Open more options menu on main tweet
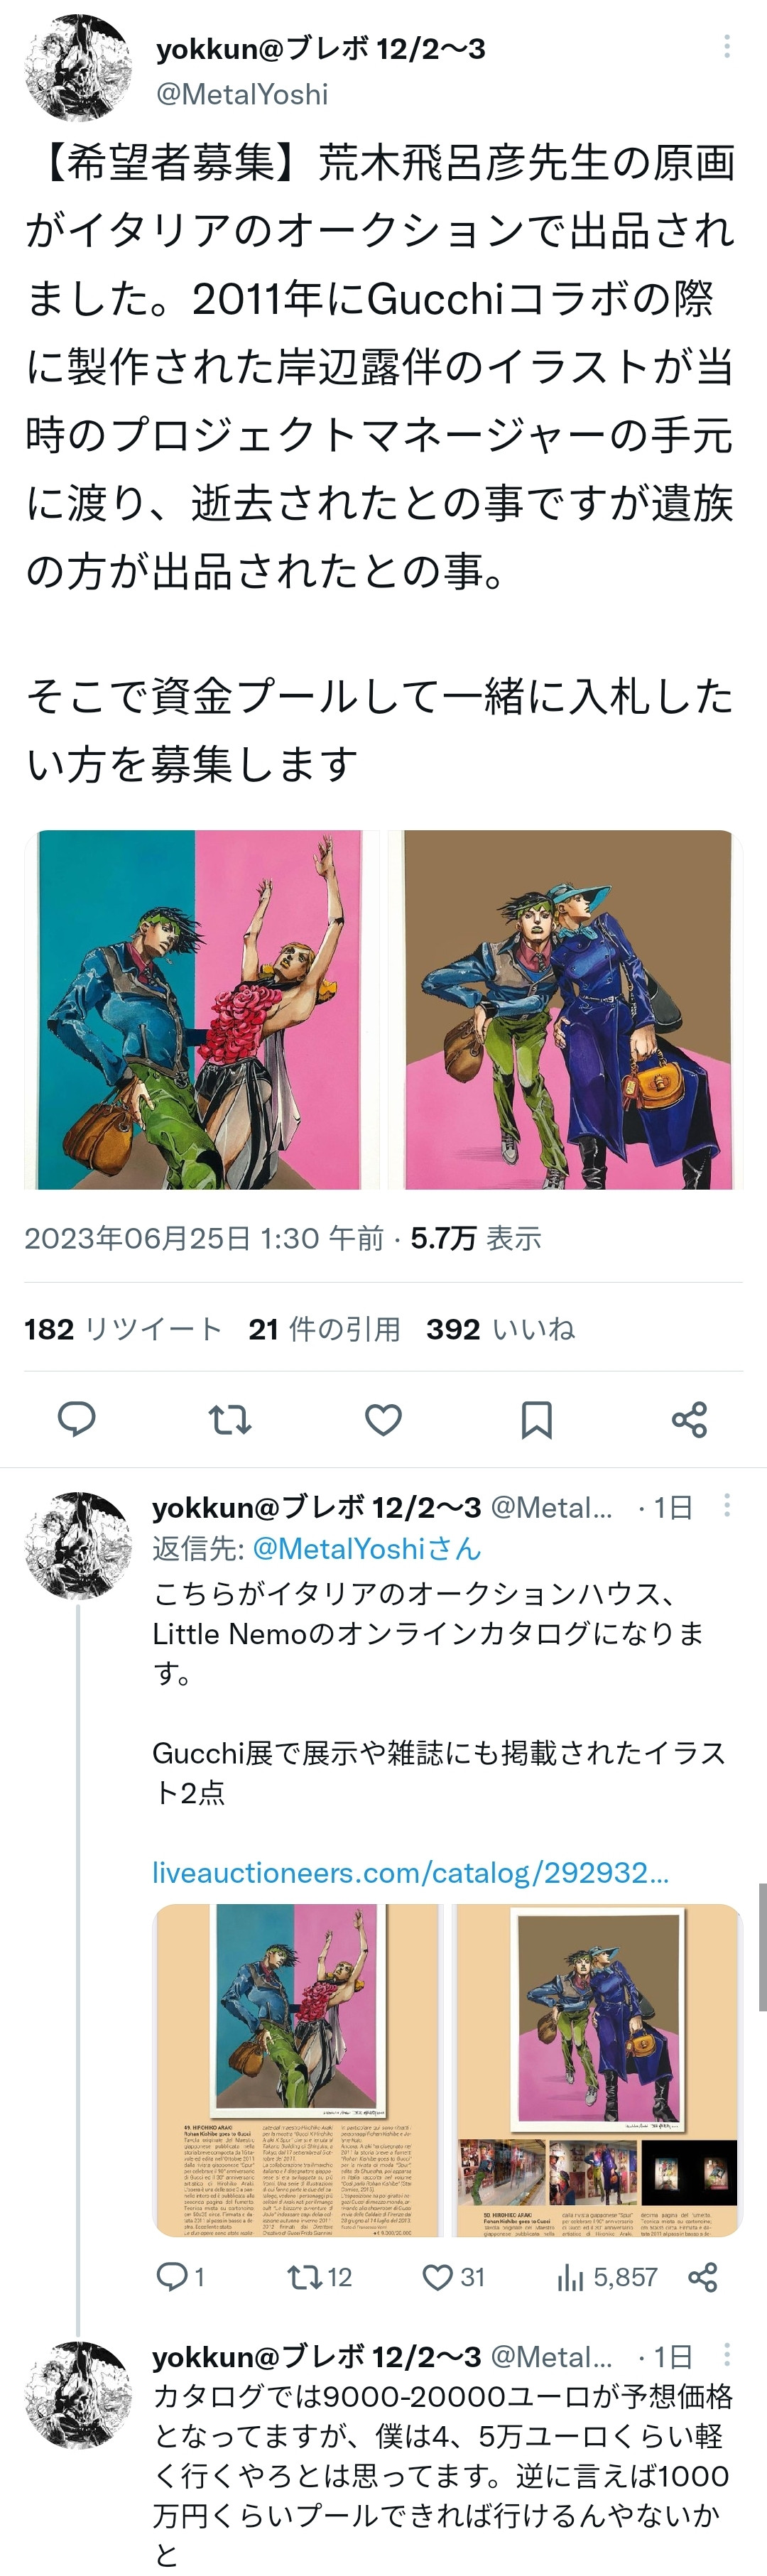The height and width of the screenshot is (2576, 767). tap(727, 46)
